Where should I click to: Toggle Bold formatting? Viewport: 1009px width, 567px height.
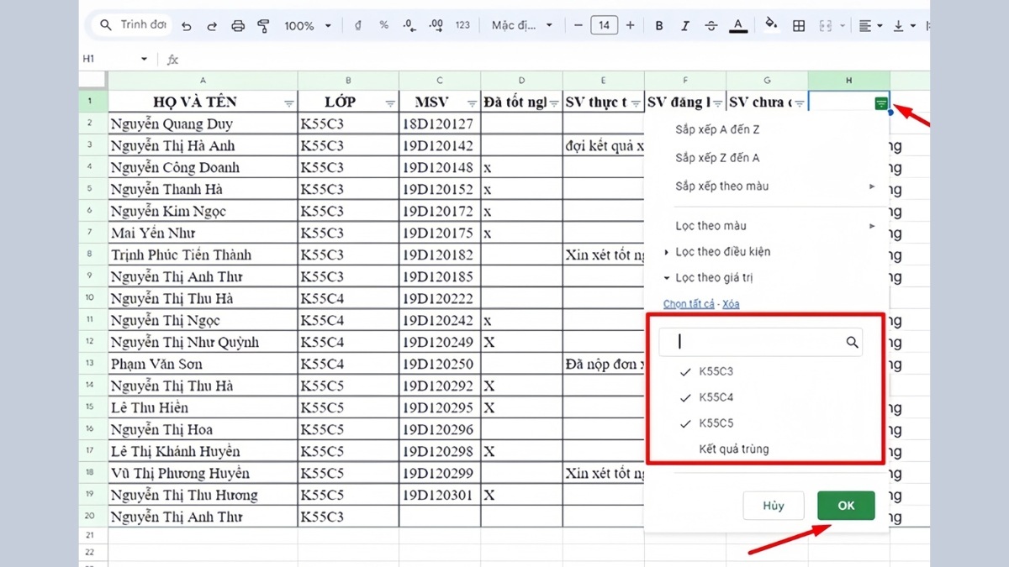click(659, 26)
